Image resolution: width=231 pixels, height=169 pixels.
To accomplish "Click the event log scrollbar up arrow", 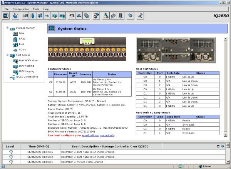I will coord(228,144).
